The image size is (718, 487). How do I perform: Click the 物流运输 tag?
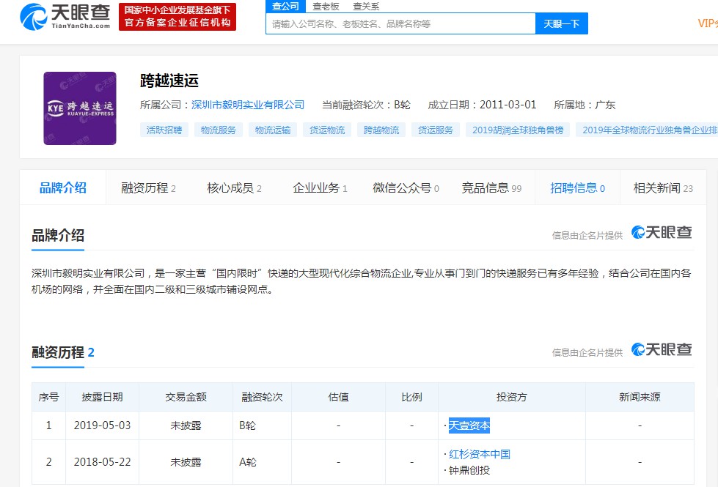[273, 130]
